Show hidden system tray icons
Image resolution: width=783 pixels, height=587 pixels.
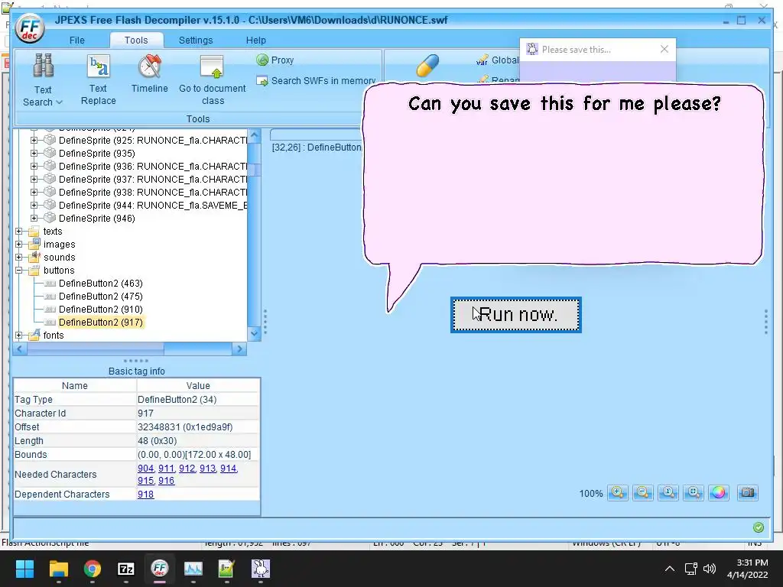670,569
